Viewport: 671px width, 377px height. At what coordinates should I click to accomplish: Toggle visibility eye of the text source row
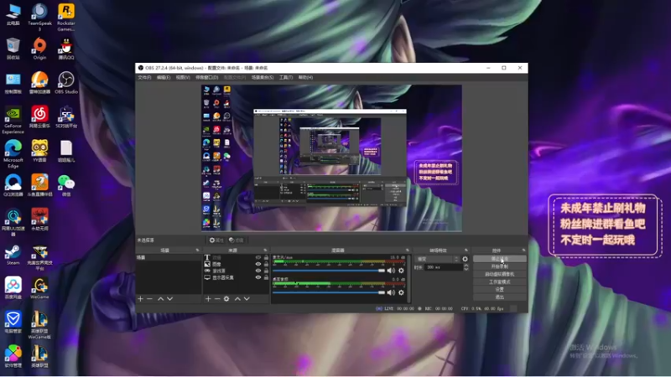(x=258, y=257)
